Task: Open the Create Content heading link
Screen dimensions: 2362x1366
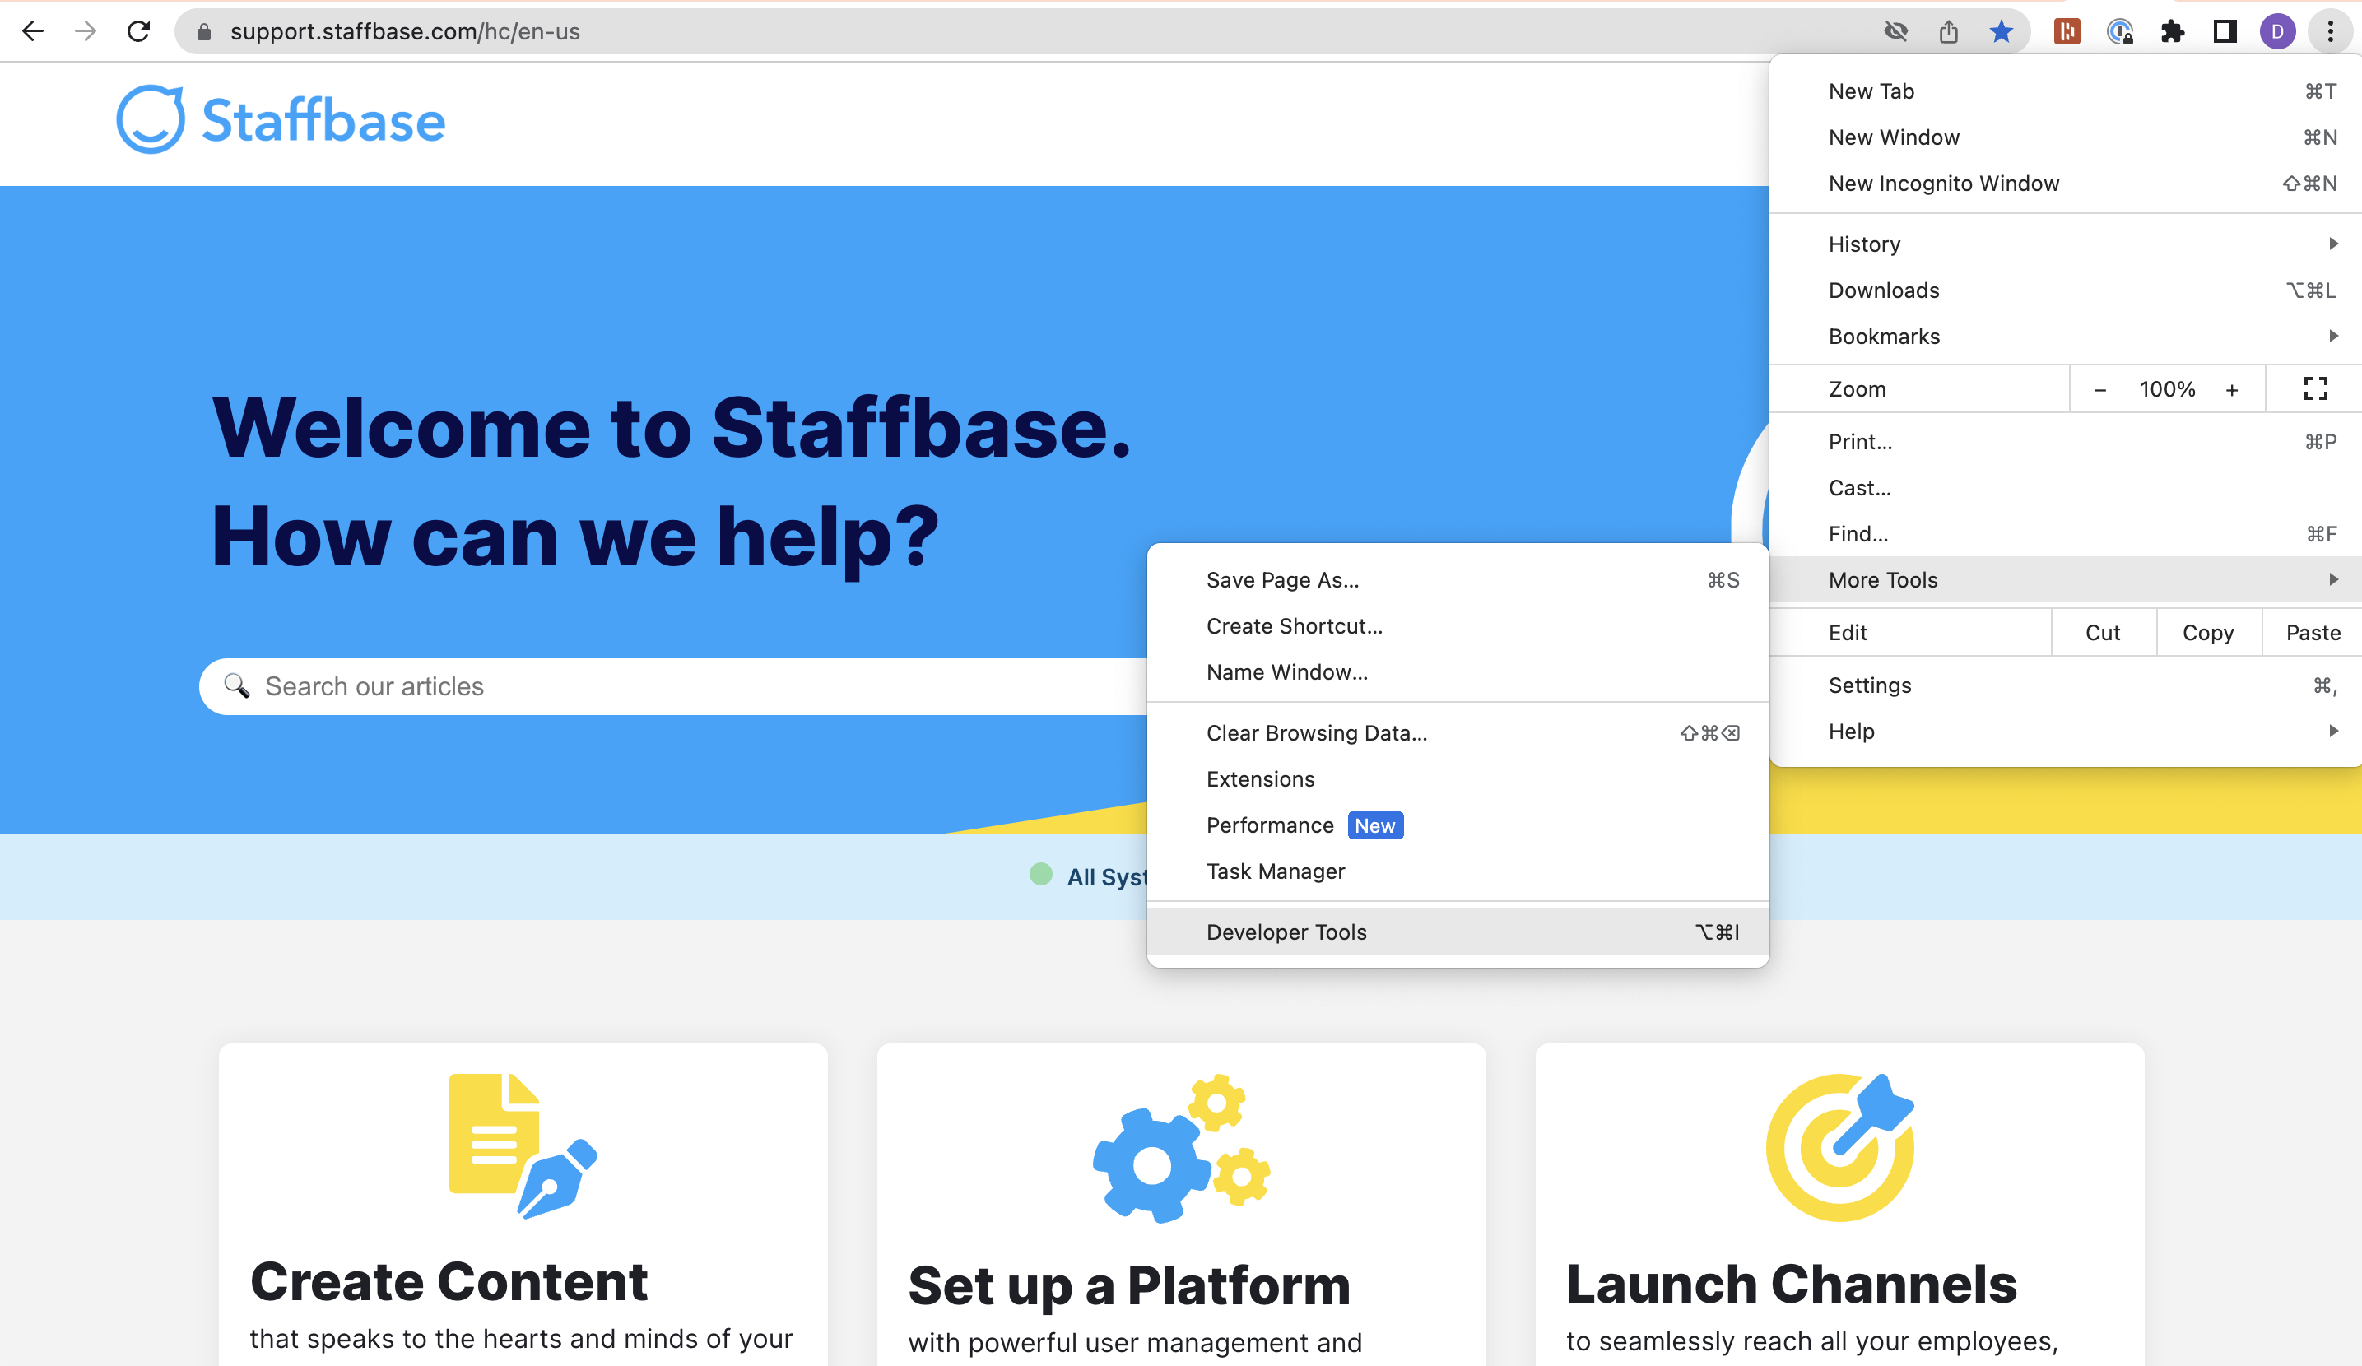Action: coord(449,1282)
